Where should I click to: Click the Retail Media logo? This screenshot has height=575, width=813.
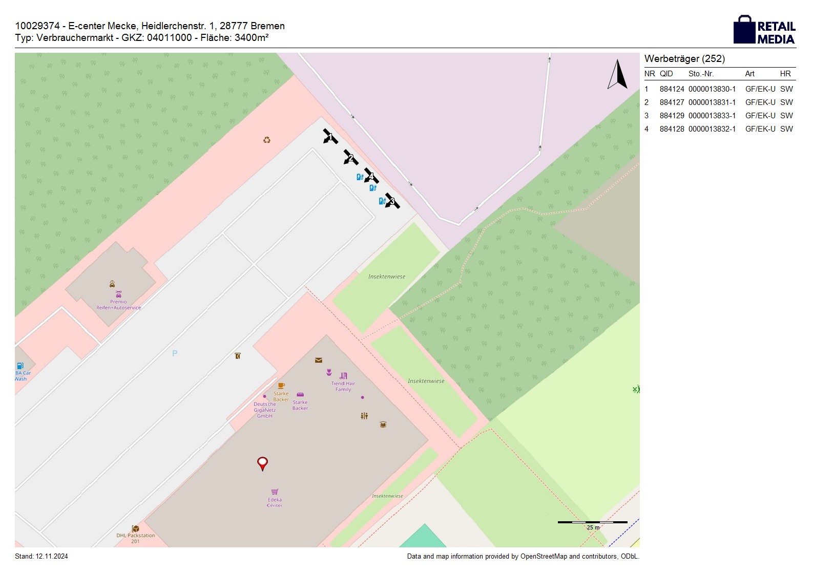[764, 30]
